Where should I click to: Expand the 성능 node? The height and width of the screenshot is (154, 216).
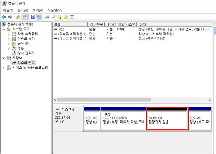pos(9,49)
